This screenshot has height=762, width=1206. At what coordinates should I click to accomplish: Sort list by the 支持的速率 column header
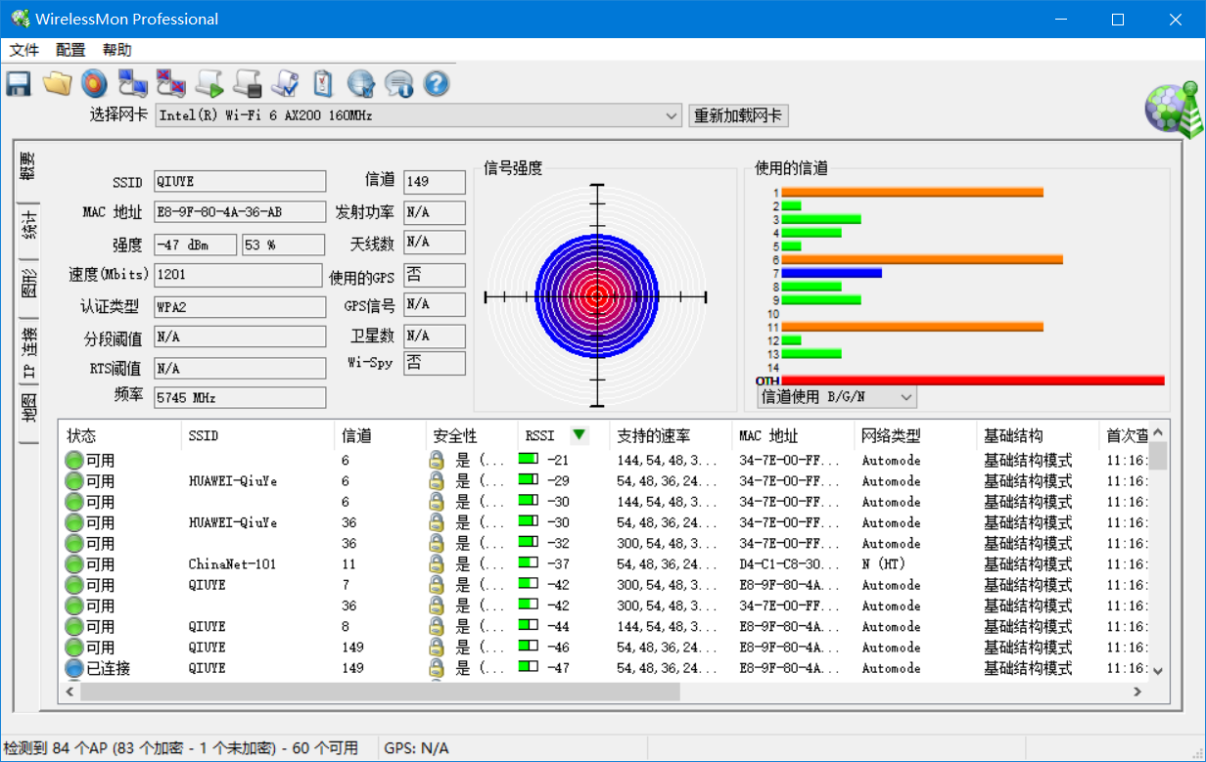click(671, 435)
